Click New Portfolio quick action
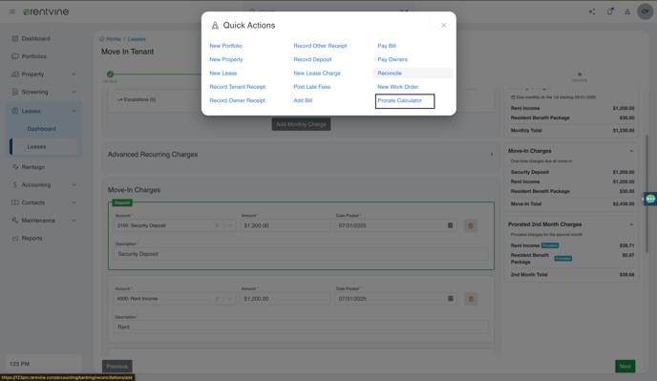 click(x=225, y=46)
